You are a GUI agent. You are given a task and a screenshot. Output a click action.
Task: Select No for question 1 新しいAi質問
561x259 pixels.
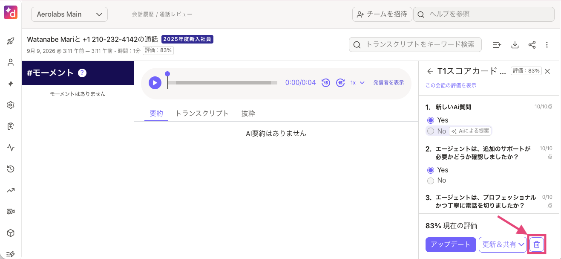click(x=431, y=131)
